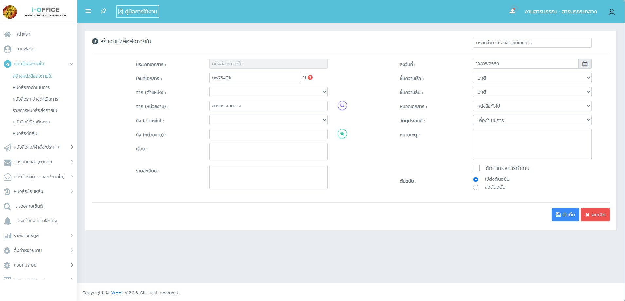Click the bar chart icon for รายงานข้อมูล
The image size is (625, 301).
tap(7, 236)
